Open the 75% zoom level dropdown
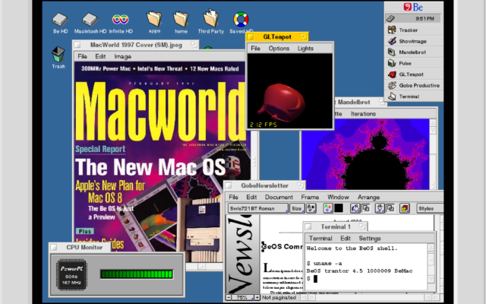This screenshot has height=304, width=486. click(243, 297)
